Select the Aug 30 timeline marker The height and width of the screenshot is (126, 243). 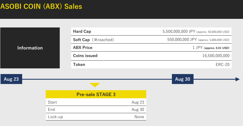tap(183, 79)
